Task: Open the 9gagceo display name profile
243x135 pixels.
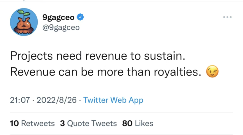Action: [x=58, y=17]
